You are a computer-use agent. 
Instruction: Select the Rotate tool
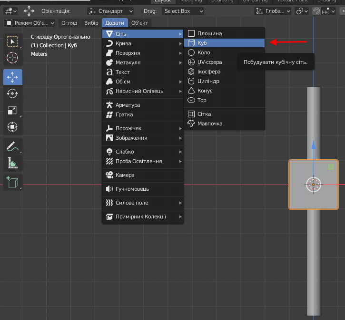click(12, 93)
